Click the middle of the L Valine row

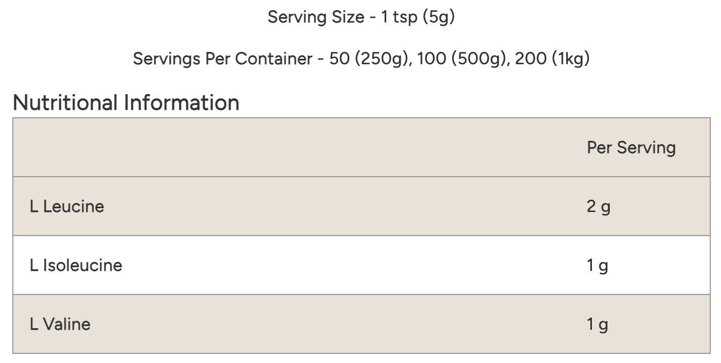click(362, 324)
